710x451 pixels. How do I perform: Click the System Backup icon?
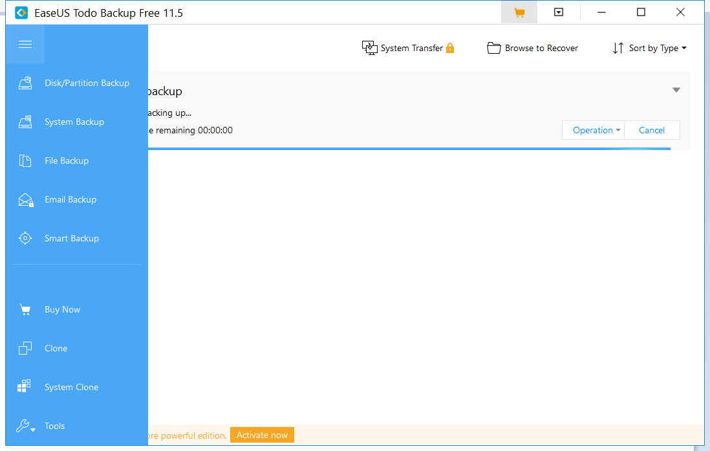25,122
